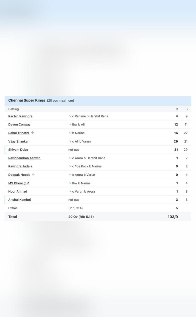Expand Rahul Tripathi's b Narine dismissal chevron
This screenshot has height=317, width=196.
(x=70, y=133)
